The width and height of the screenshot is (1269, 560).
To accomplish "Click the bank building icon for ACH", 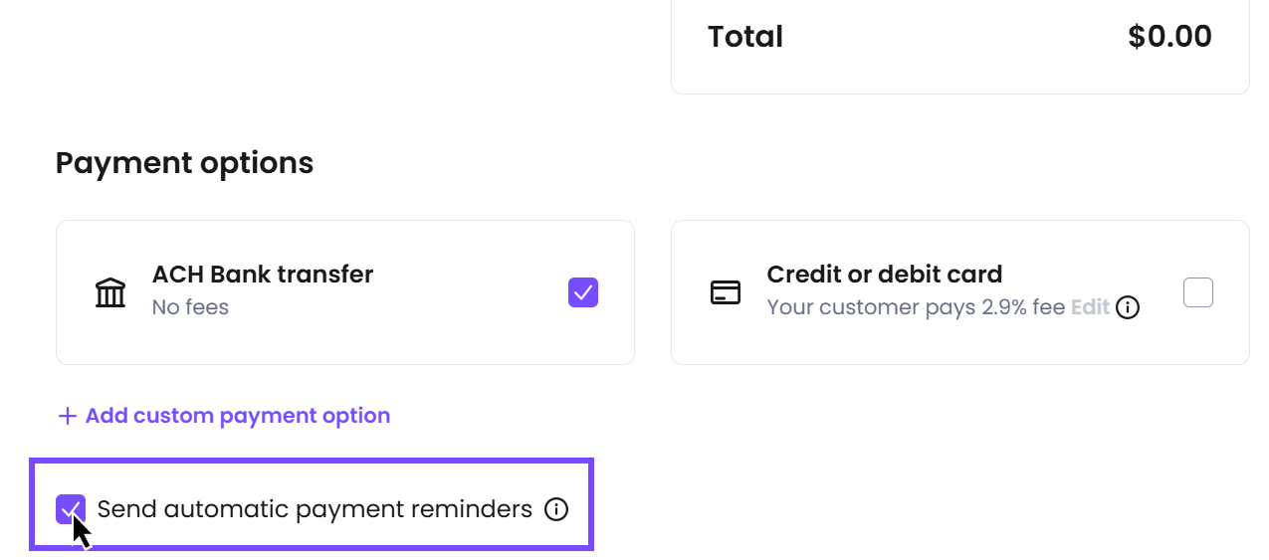I will pyautogui.click(x=110, y=292).
